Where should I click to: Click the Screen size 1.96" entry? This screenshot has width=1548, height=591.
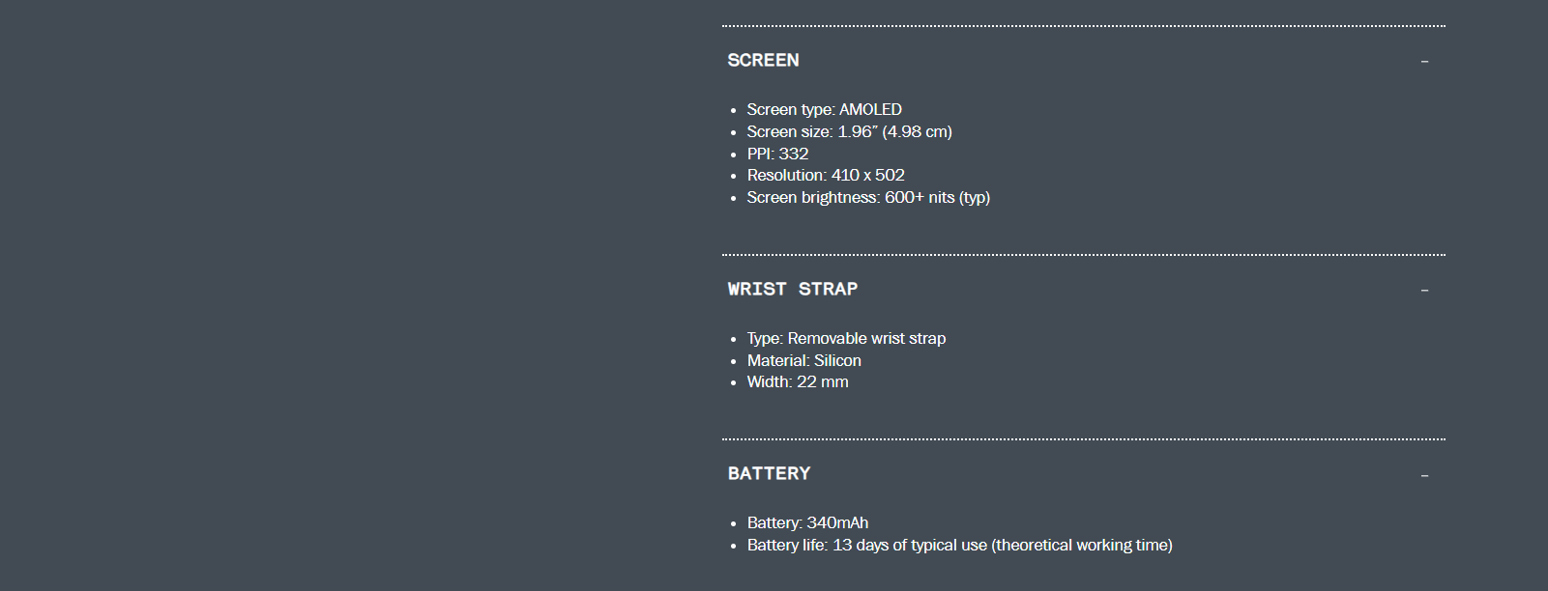coord(849,131)
